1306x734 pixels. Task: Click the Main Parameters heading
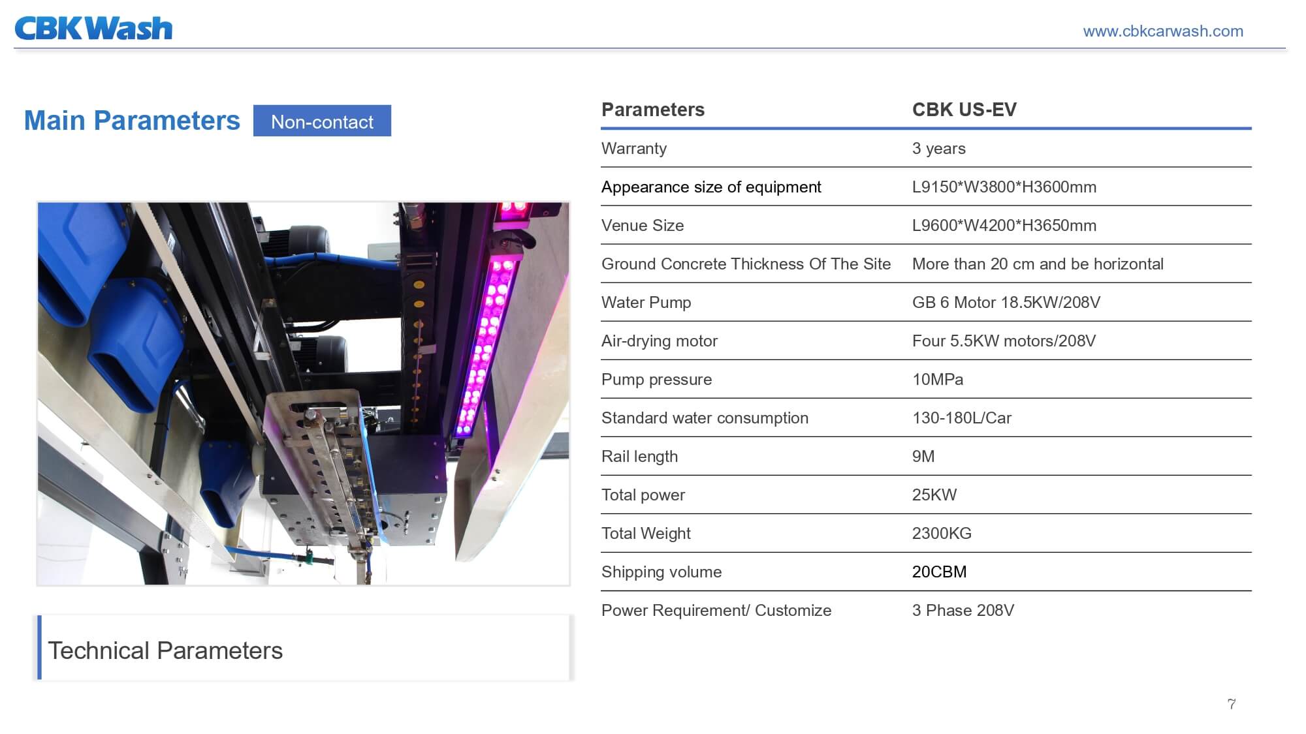[132, 120]
